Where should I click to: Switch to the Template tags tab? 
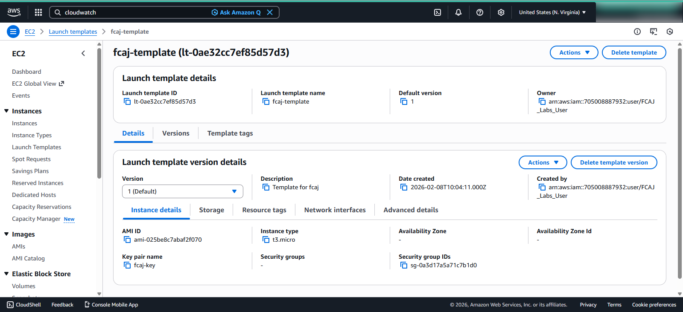click(230, 133)
